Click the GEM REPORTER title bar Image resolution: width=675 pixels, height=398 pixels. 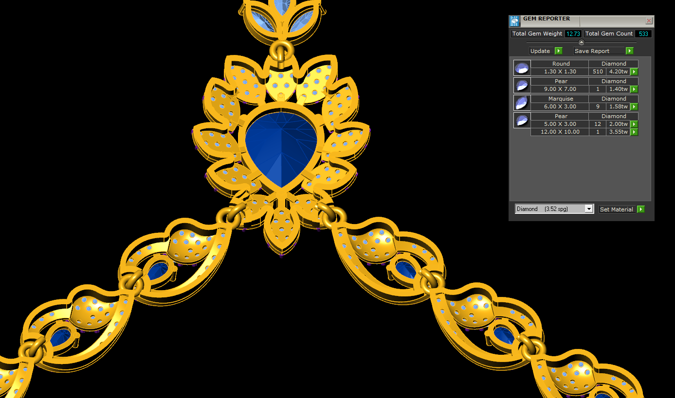click(582, 21)
